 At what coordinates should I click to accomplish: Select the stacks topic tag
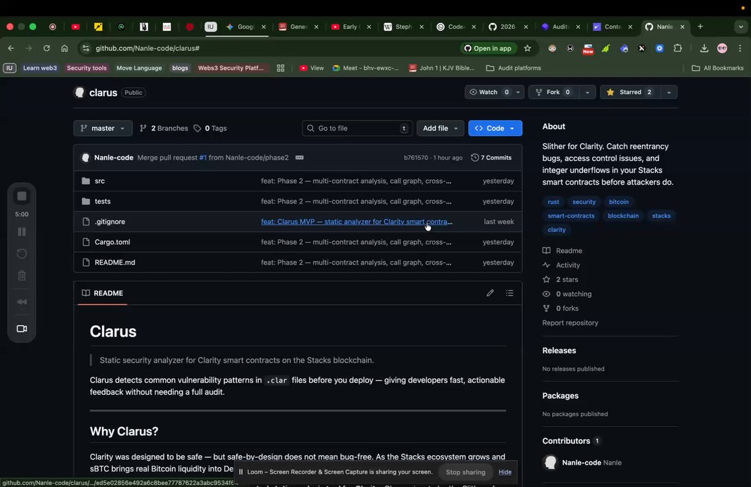click(661, 216)
